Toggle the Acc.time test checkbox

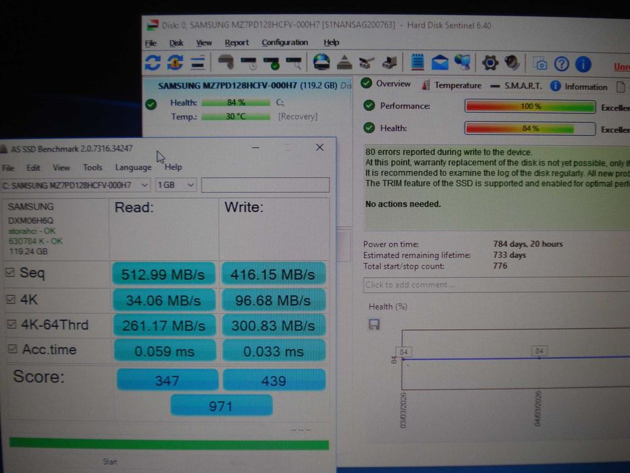click(13, 349)
